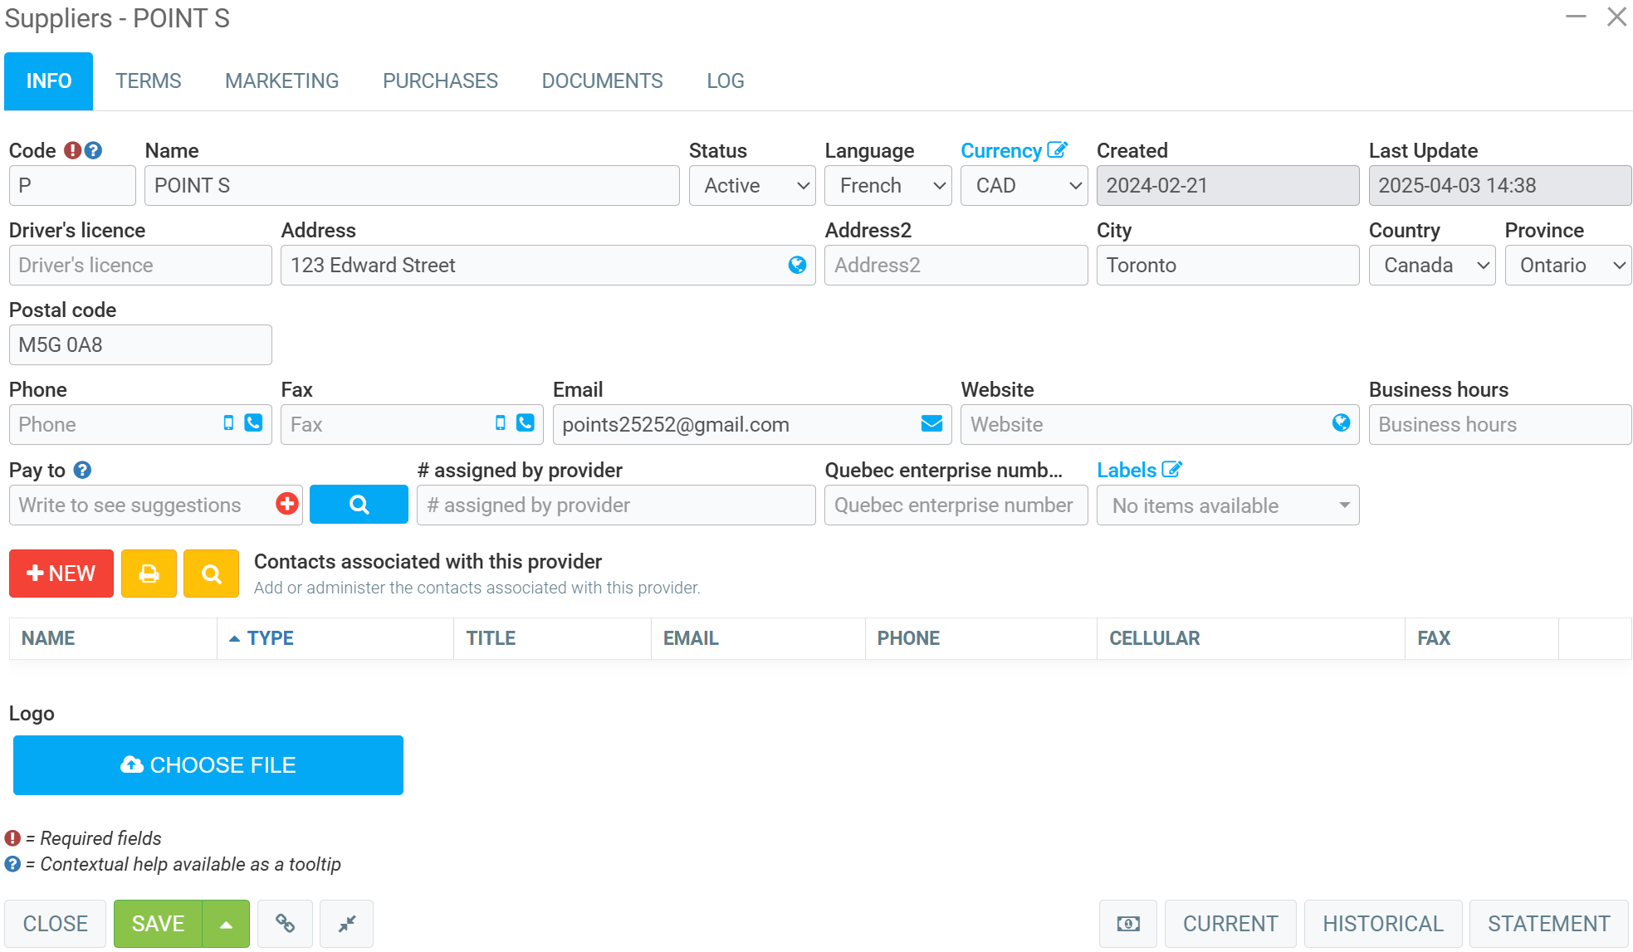The width and height of the screenshot is (1633, 952).
Task: Open the STATEMENT view button
Action: (1548, 923)
